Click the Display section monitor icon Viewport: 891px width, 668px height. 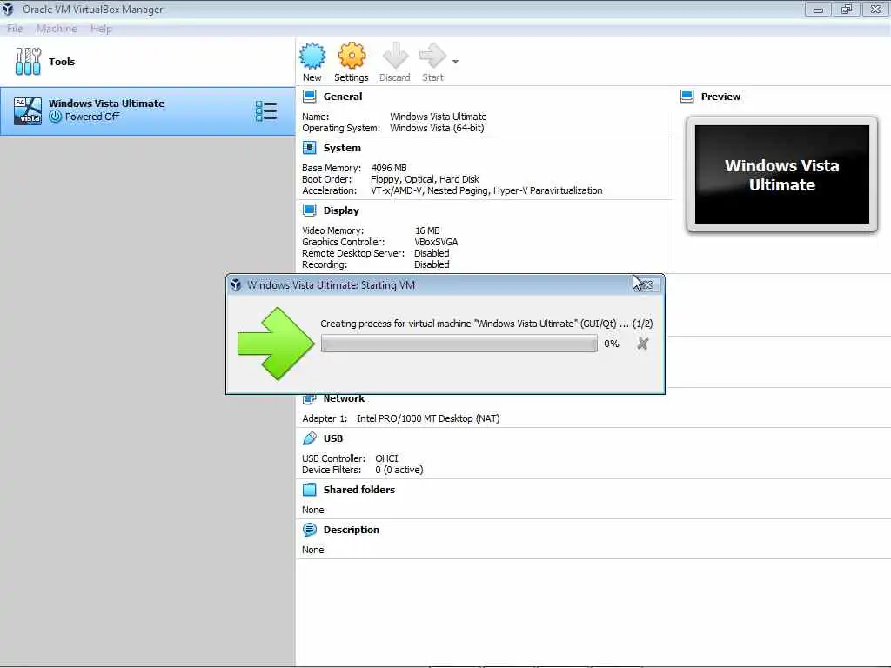click(x=309, y=210)
